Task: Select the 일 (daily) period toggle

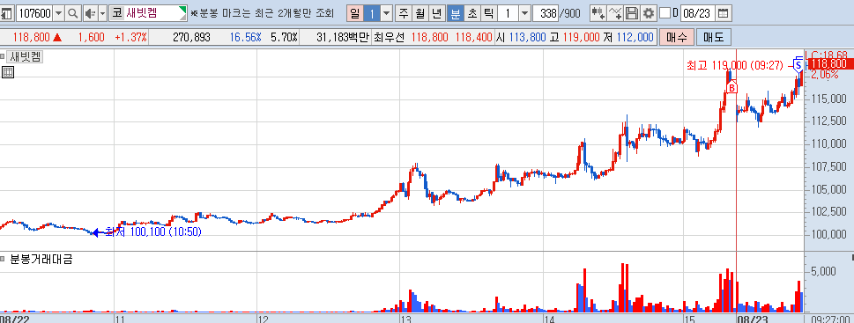Action: pyautogui.click(x=354, y=13)
